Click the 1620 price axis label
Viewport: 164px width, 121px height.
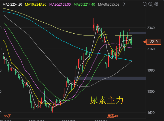pos(151,113)
